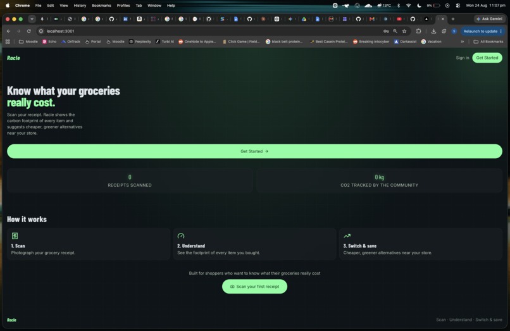
Task: Click the Sign in link
Action: pyautogui.click(x=462, y=58)
